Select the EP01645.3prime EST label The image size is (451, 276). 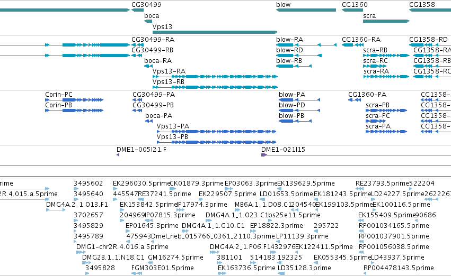pos(152,226)
